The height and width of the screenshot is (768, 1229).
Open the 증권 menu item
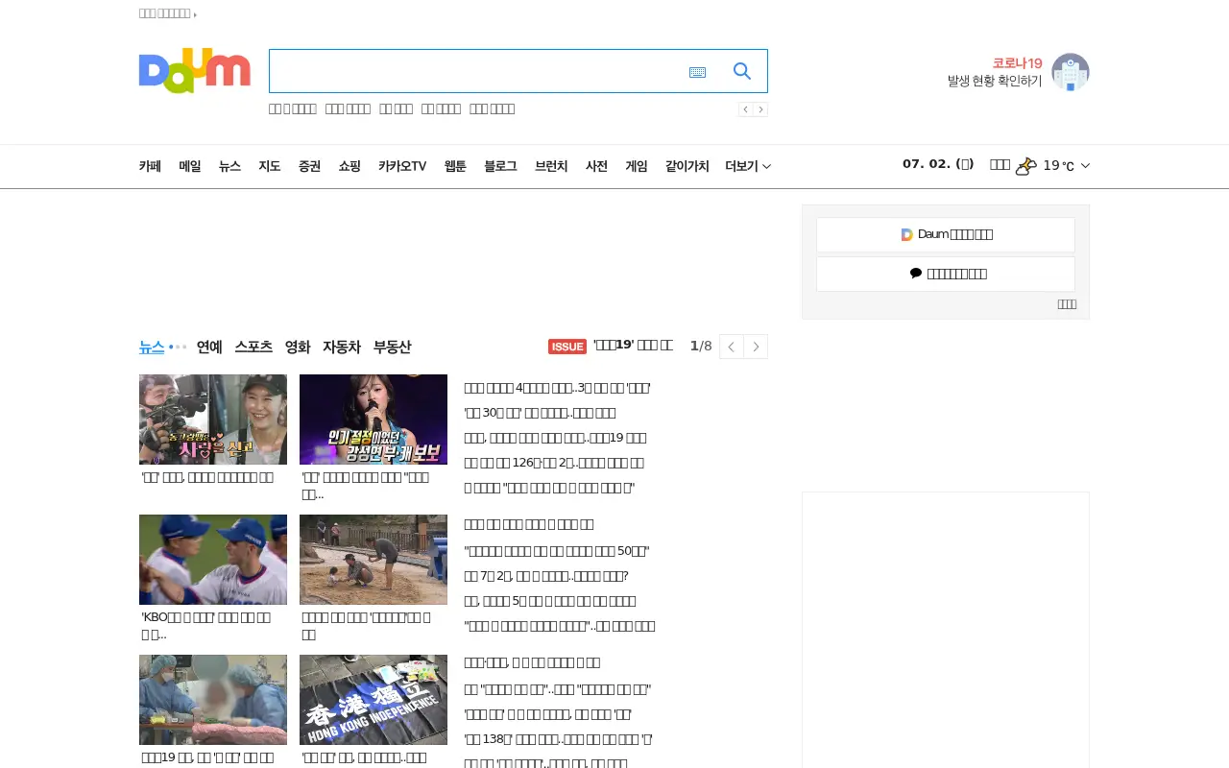click(x=309, y=166)
